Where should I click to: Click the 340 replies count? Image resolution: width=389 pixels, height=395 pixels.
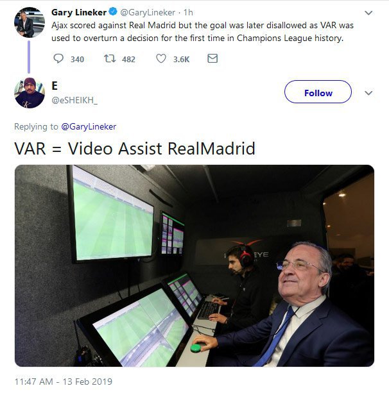click(x=77, y=59)
